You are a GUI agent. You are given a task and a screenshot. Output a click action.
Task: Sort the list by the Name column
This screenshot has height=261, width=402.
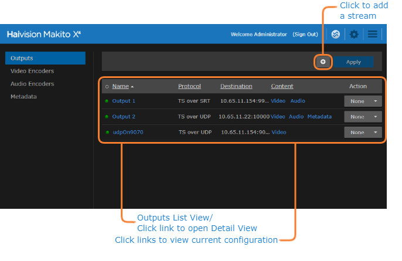pyautogui.click(x=121, y=86)
